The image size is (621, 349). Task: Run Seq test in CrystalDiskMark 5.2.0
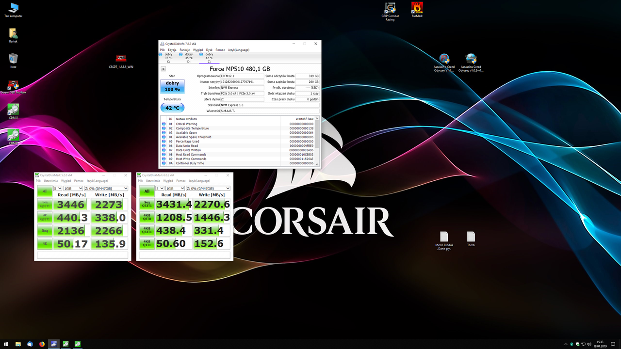45,231
